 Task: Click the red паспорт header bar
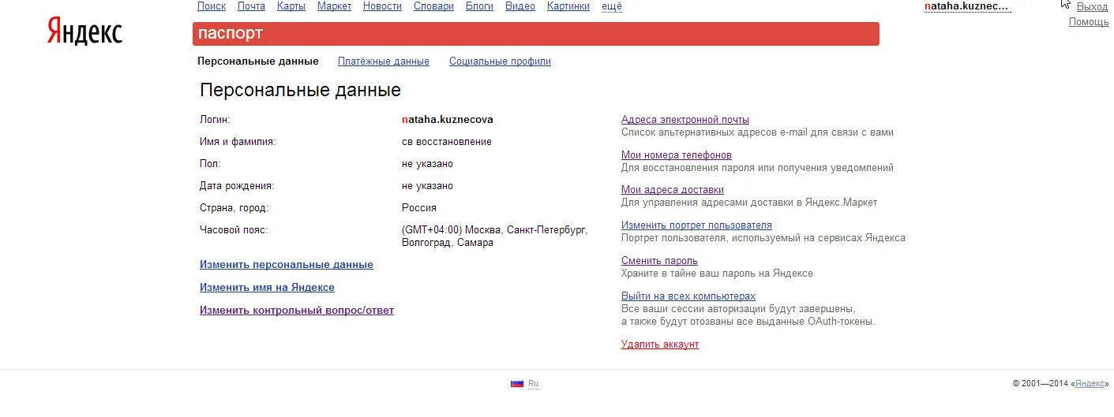535,34
